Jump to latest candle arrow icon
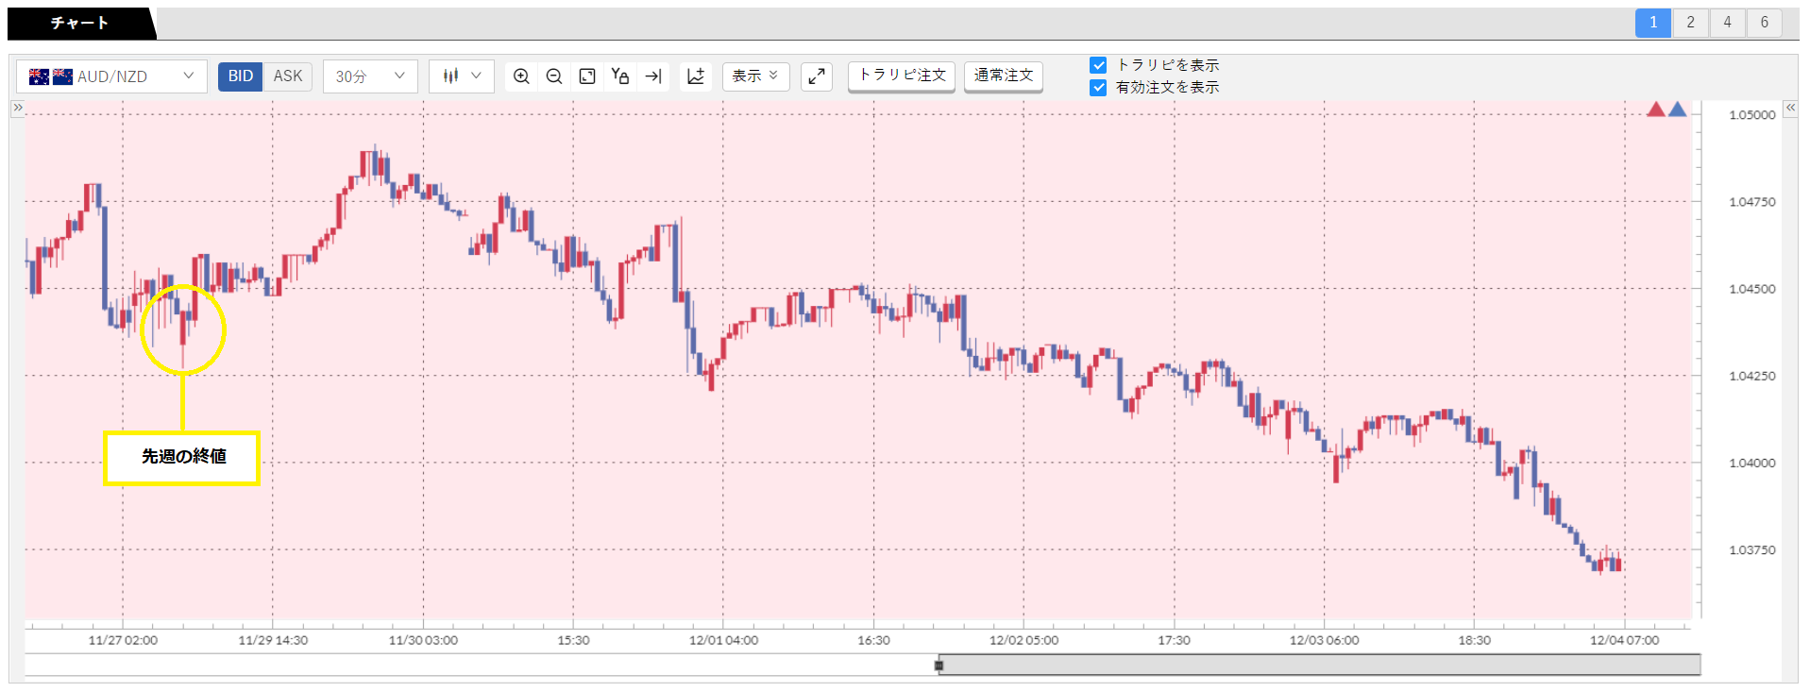 coord(653,76)
